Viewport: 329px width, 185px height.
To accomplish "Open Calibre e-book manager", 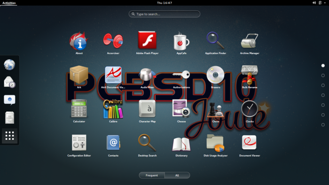I will [113, 111].
